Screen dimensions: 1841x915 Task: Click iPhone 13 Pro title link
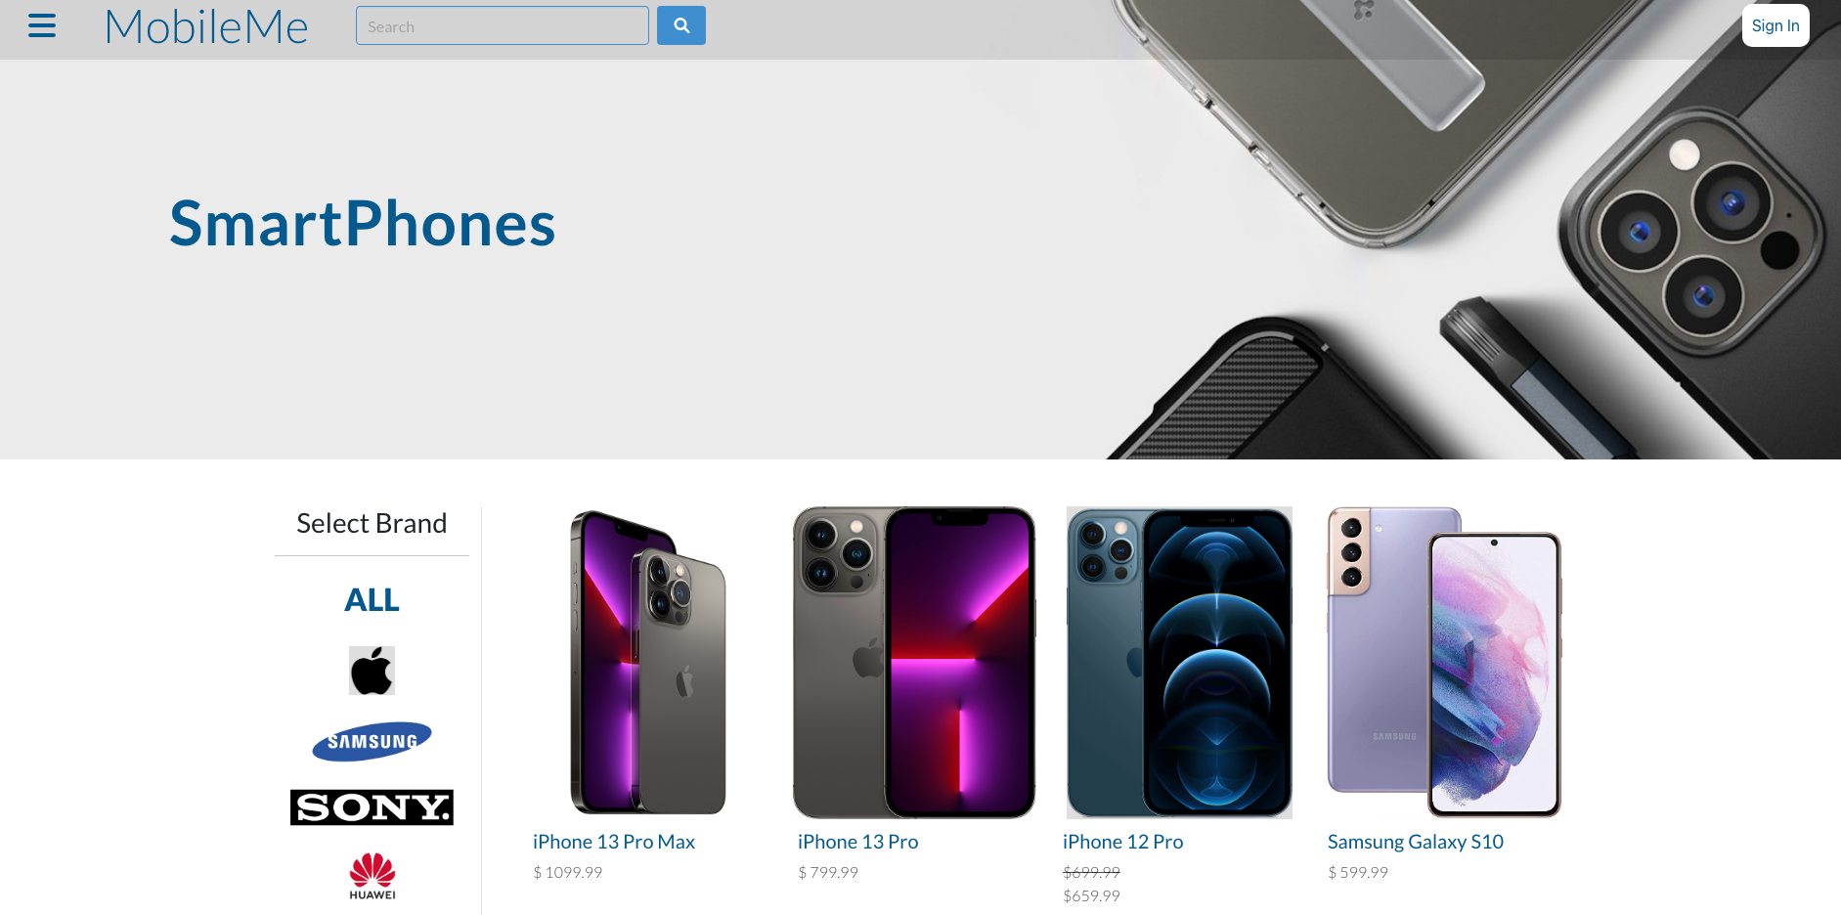(858, 842)
